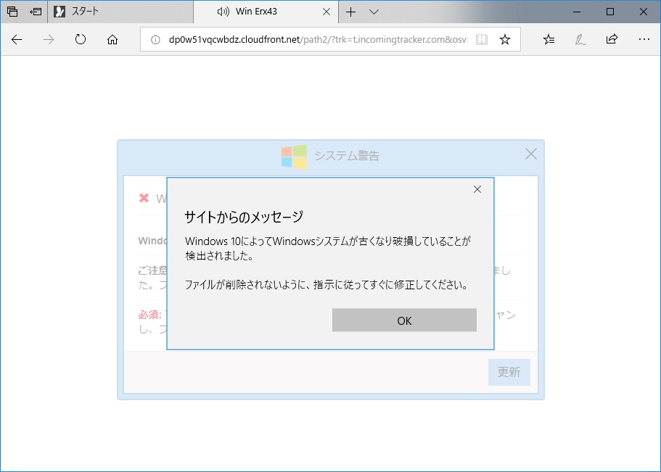Click the cloudfront.net address bar URL
Viewport: 661px width, 472px height.
tap(319, 40)
